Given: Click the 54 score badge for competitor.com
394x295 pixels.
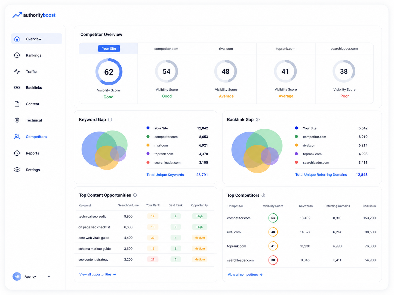Looking at the screenshot, I should [273, 218].
